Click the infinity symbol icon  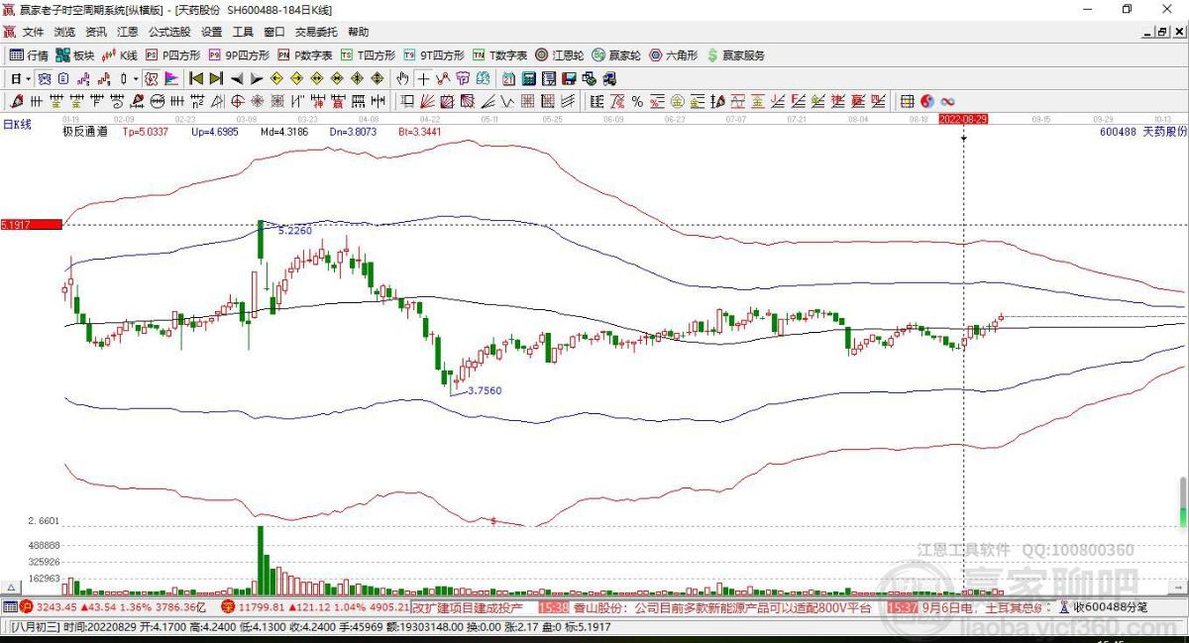tap(948, 101)
